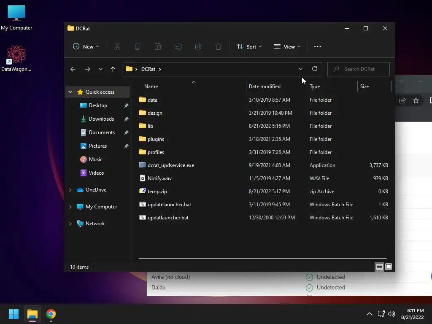
Task: Select the lib folder row
Action: coord(264,126)
